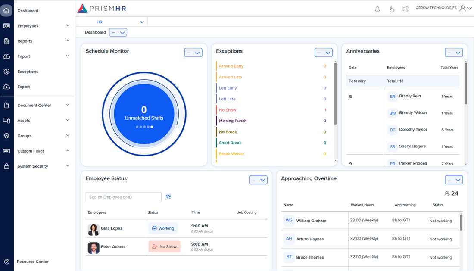Open the Dashboard home icon in sidebar

pyautogui.click(x=6, y=10)
